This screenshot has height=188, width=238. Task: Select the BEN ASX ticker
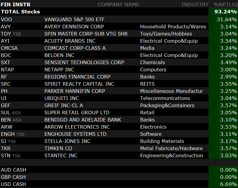11,120
